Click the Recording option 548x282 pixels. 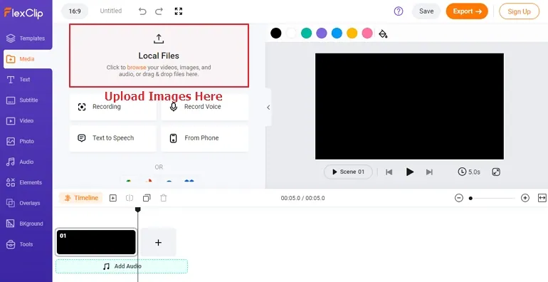[x=113, y=107]
